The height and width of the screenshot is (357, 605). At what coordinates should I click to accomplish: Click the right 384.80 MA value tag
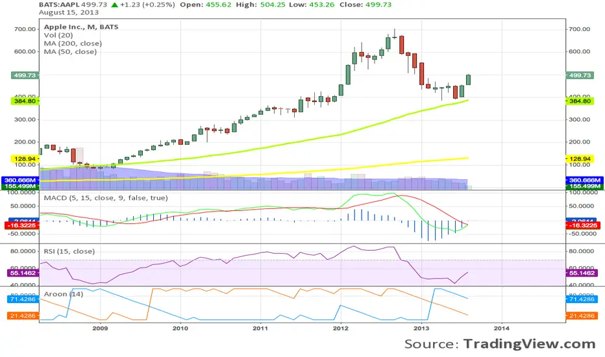point(580,101)
